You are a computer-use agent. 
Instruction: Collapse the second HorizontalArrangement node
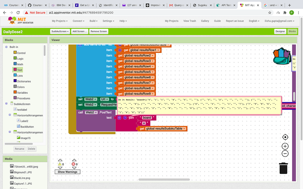[x=10, y=132]
